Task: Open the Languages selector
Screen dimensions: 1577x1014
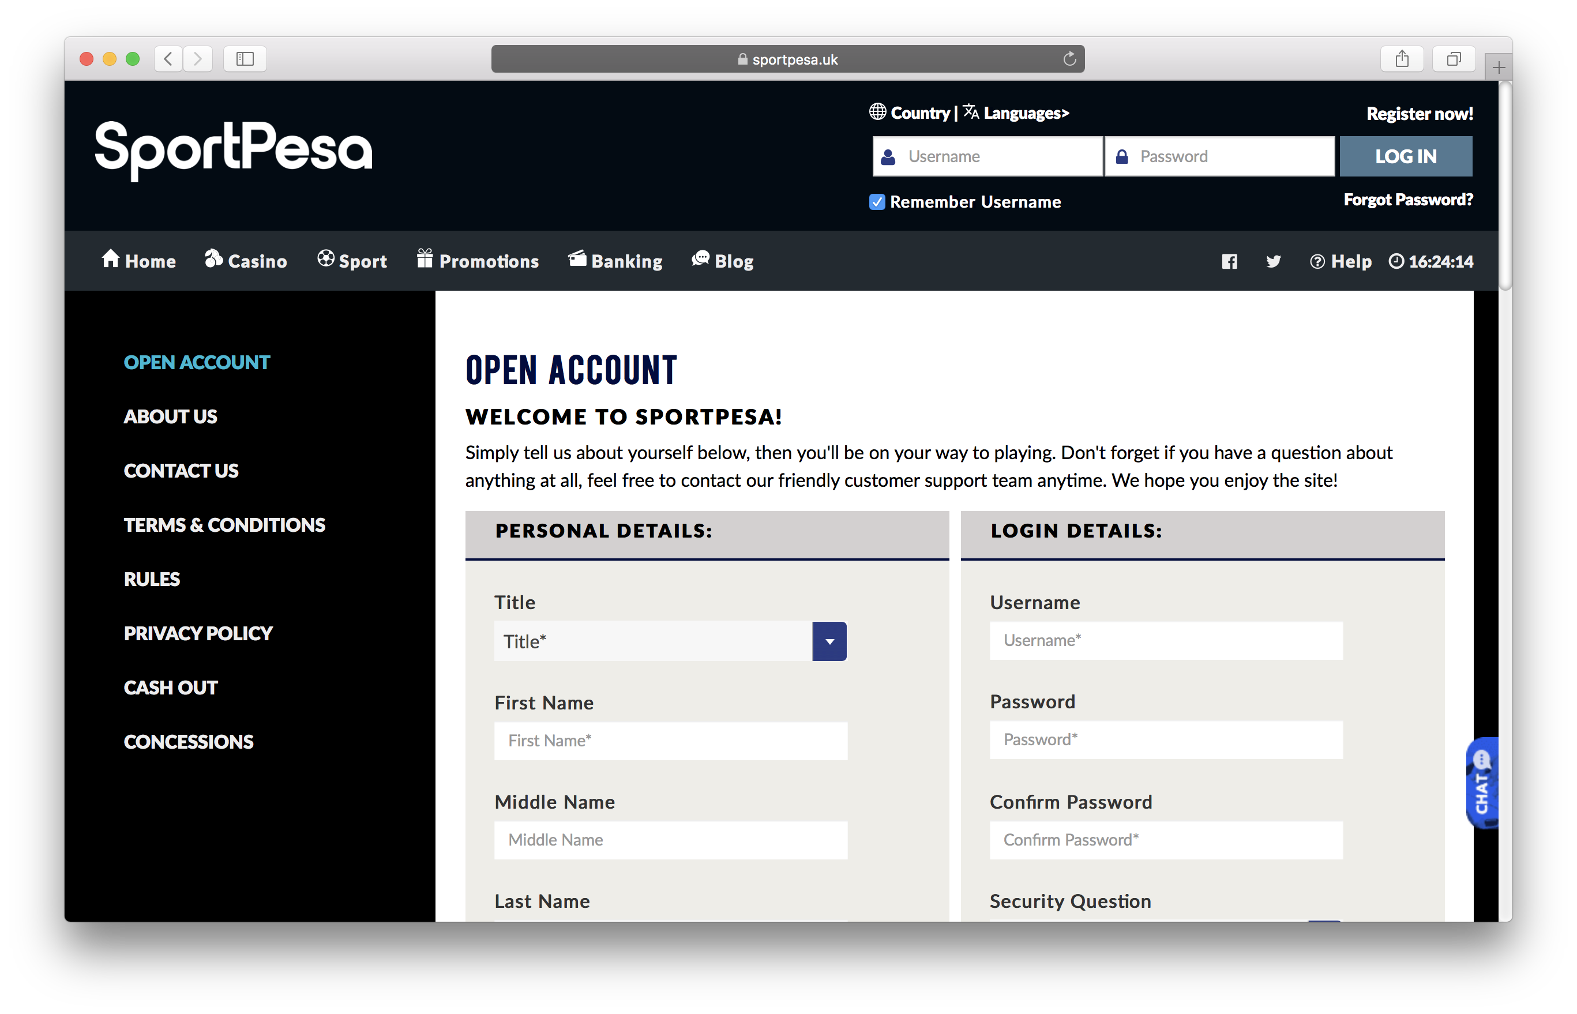Action: [x=1017, y=112]
